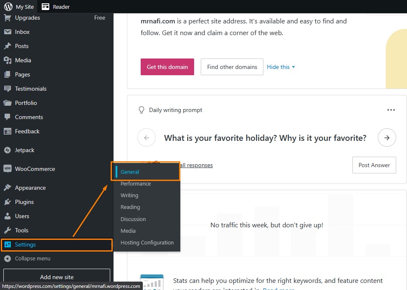The image size is (407, 290).
Task: Go to previous writing prompt arrow
Action: tap(147, 137)
